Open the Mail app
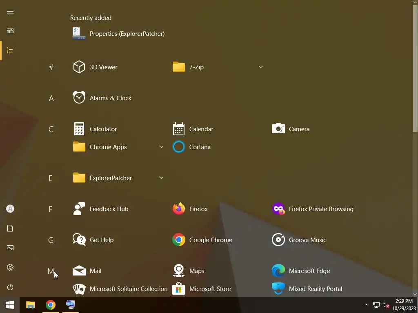 [87, 271]
